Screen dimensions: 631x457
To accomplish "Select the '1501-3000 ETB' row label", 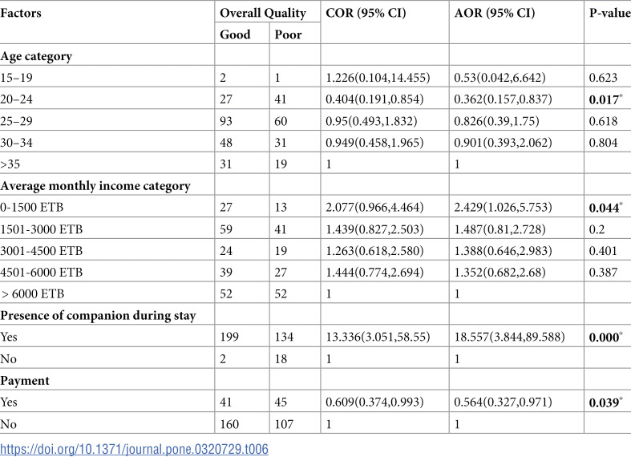I will tap(42, 229).
